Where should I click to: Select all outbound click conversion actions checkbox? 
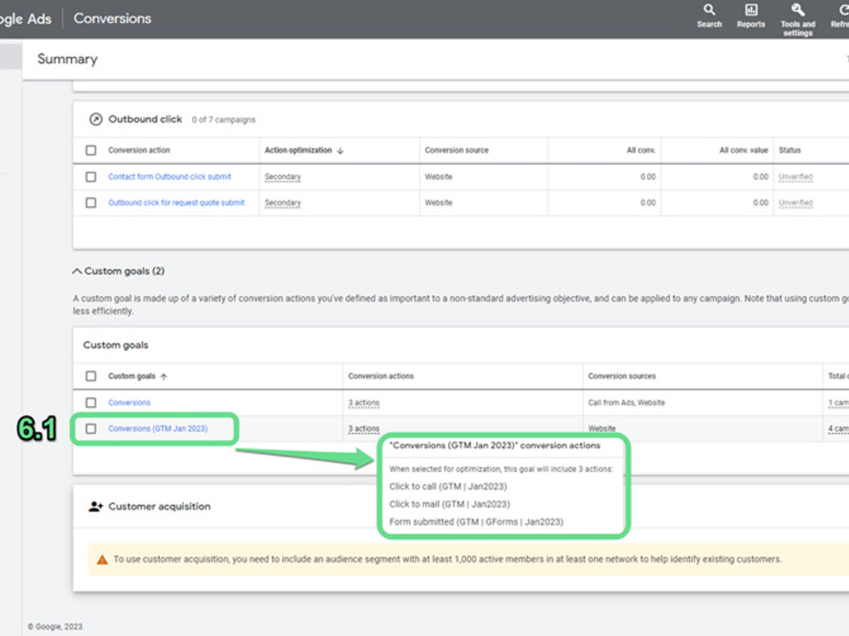click(91, 150)
